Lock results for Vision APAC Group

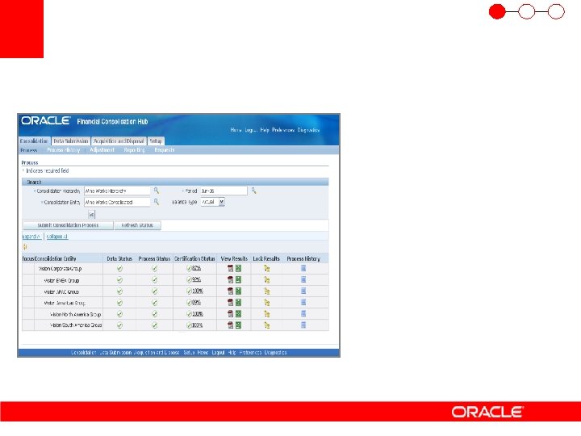266,291
